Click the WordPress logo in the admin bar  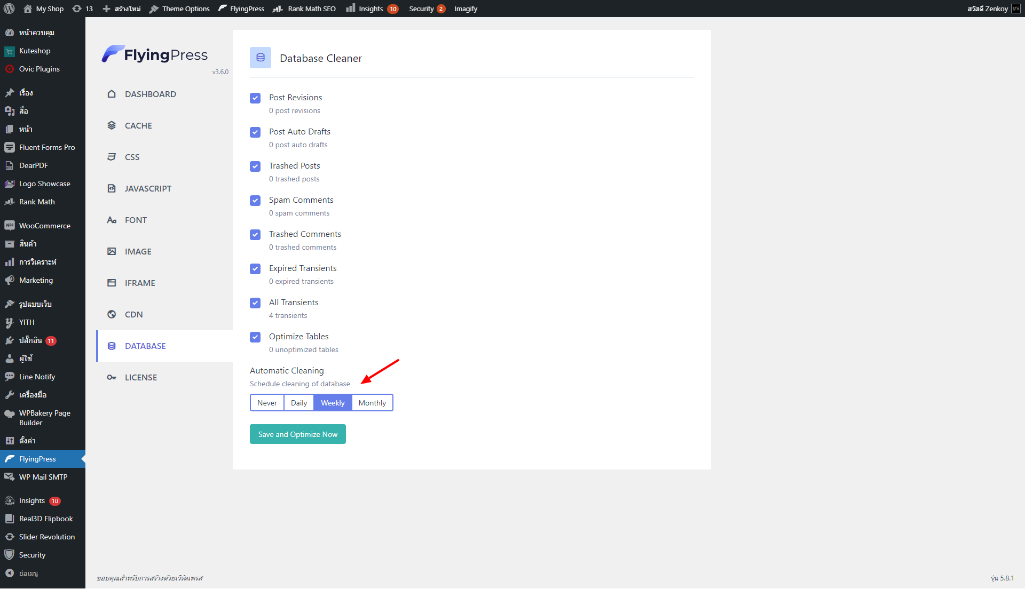tap(9, 9)
